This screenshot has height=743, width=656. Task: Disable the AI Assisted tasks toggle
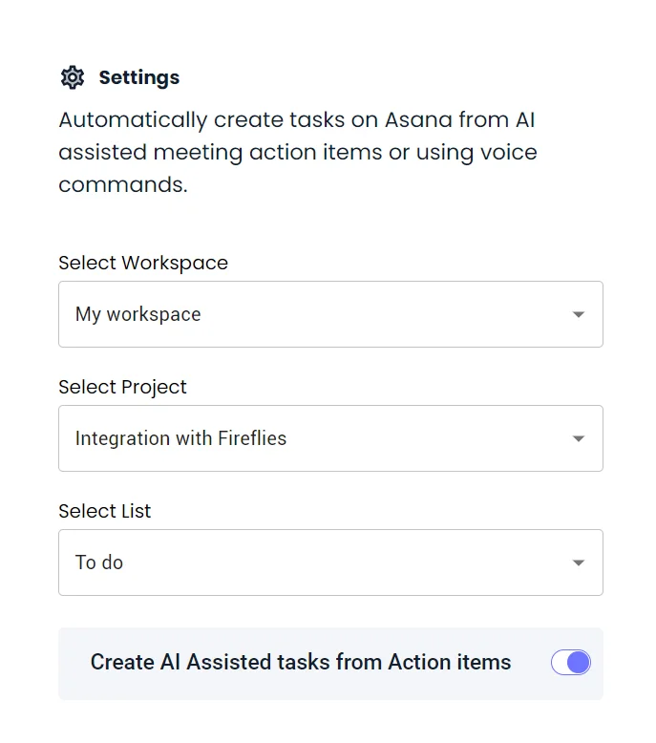[571, 663]
